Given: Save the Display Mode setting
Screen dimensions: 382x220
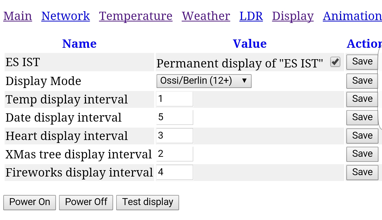Looking at the screenshot, I should point(362,81).
